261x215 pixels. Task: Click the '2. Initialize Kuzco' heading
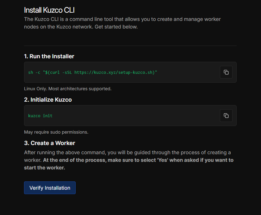pos(48,100)
